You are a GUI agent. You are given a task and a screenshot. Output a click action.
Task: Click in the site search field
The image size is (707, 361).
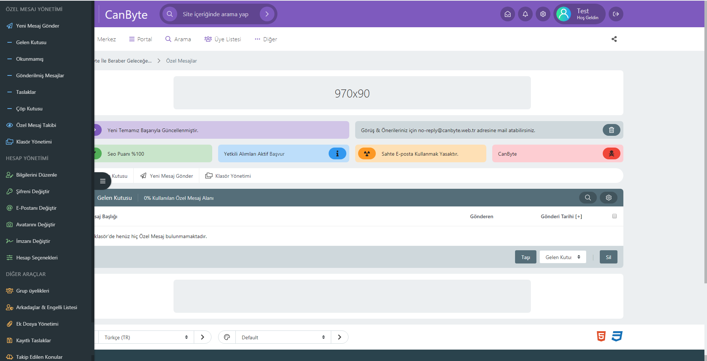point(218,14)
